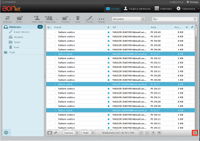Image resolution: width=200 pixels, height=141 pixels.
Task: Click the rea@aonet.pl account name
Action: pyautogui.click(x=176, y=2)
